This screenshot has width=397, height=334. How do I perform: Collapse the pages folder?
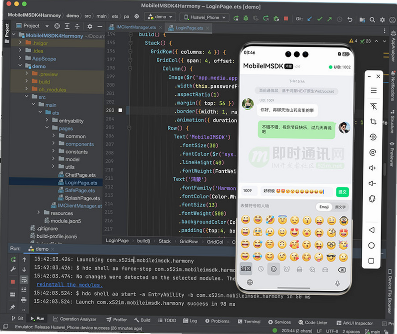[x=47, y=128]
